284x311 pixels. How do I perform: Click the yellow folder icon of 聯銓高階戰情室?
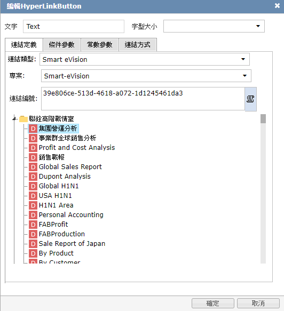pos(23,119)
